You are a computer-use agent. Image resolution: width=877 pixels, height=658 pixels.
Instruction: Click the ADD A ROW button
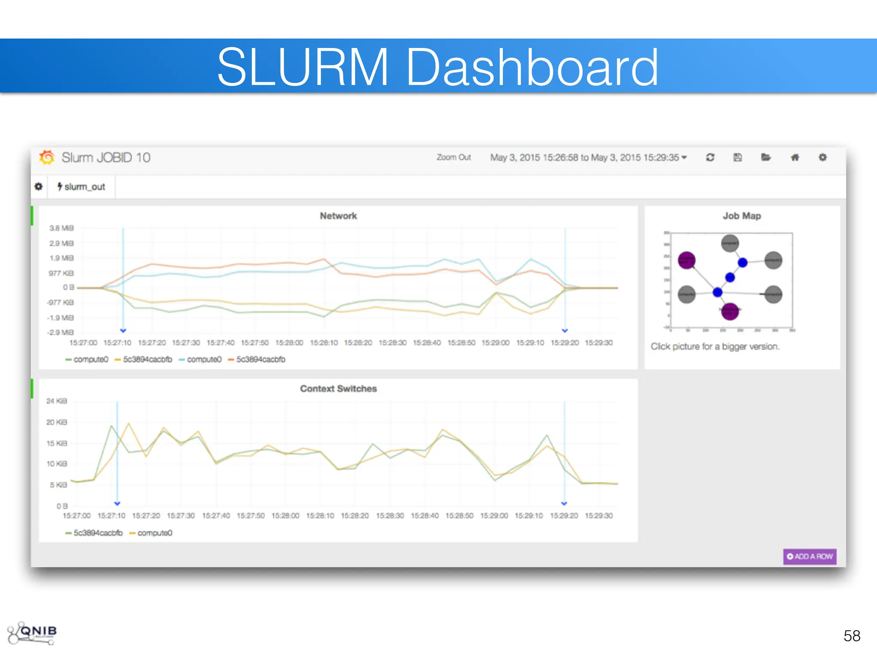pos(809,556)
